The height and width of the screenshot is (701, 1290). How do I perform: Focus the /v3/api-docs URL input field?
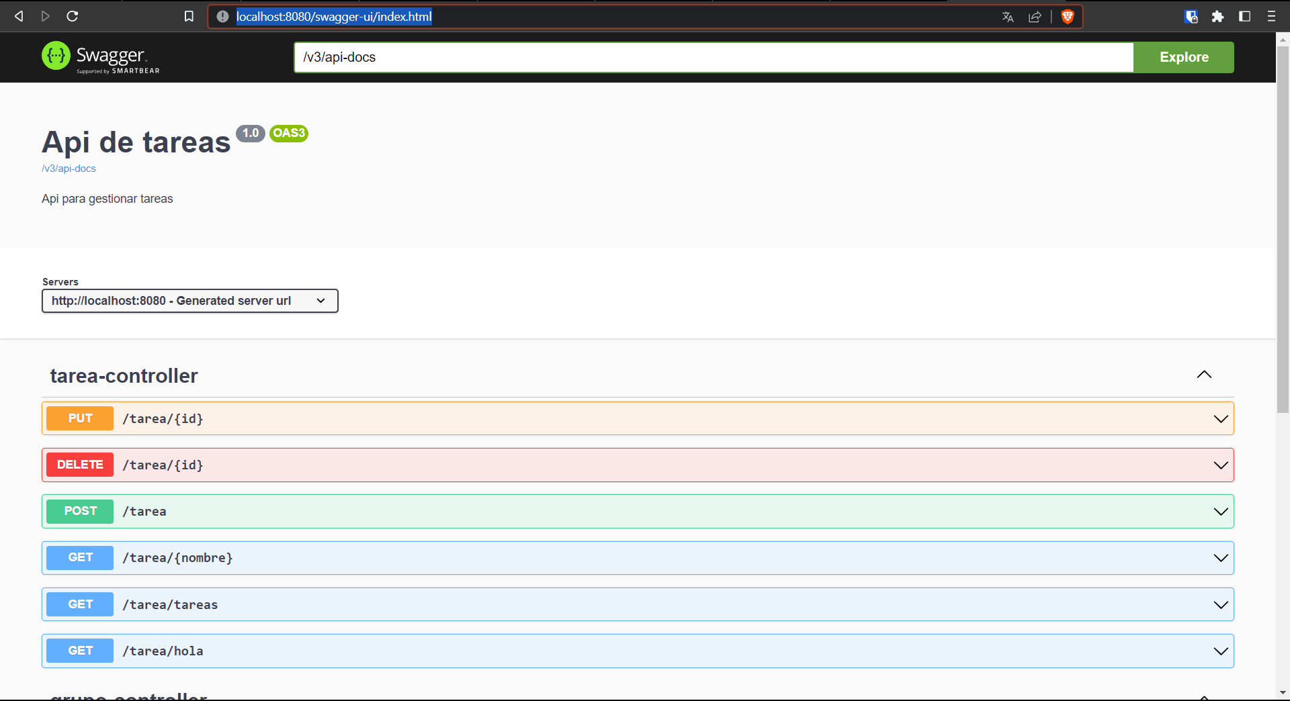pos(714,57)
